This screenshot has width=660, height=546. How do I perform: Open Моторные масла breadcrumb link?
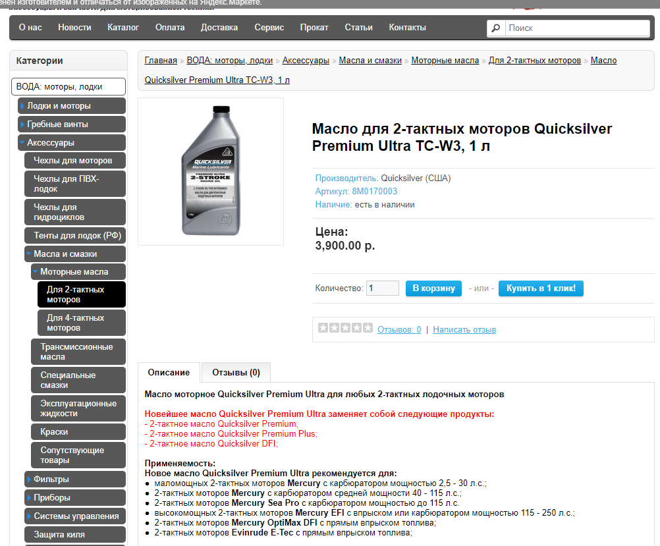point(445,60)
